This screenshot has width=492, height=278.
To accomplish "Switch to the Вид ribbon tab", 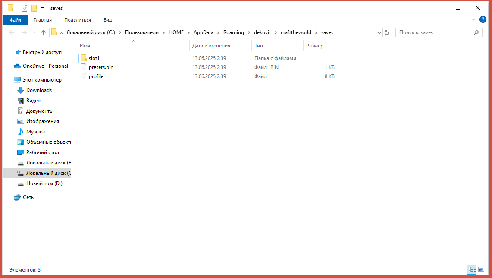I will coord(107,20).
